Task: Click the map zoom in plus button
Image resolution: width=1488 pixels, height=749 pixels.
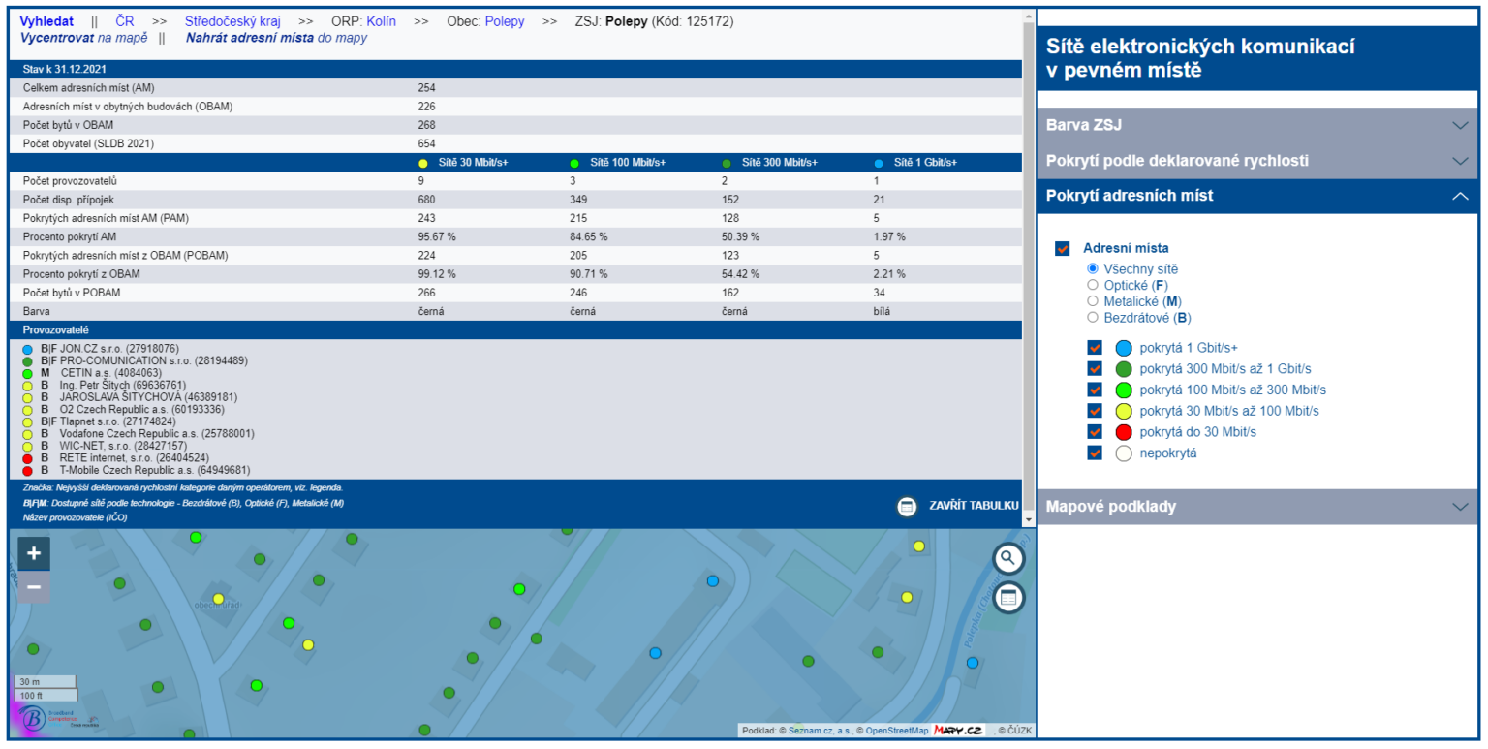Action: click(34, 553)
